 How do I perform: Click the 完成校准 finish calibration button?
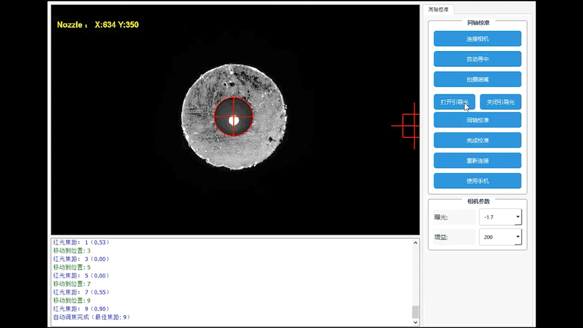pos(477,141)
